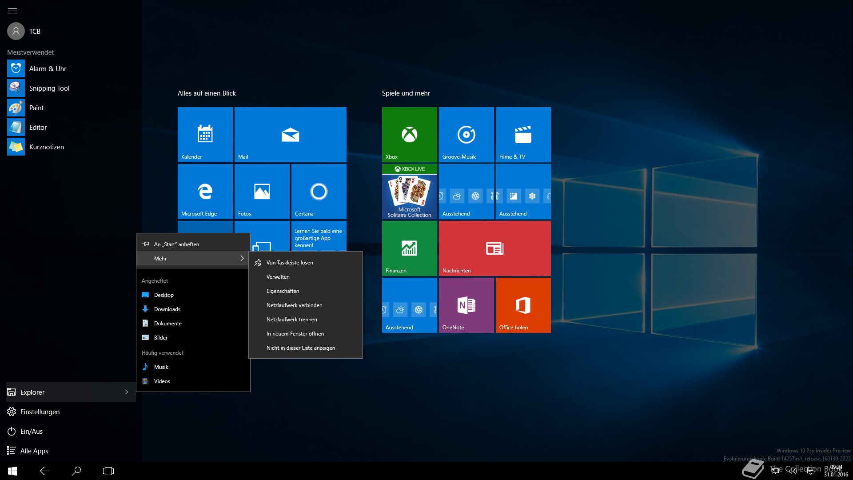Click the Spiele und mehr group header
Image resolution: width=853 pixels, height=480 pixels.
click(406, 93)
